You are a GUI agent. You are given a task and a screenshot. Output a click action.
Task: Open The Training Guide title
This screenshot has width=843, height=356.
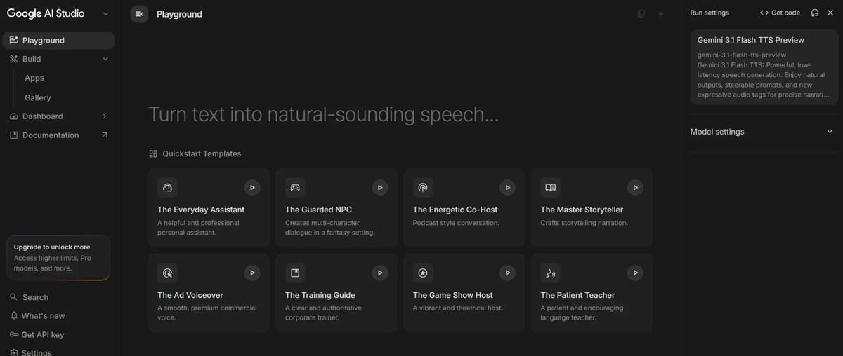coord(320,295)
